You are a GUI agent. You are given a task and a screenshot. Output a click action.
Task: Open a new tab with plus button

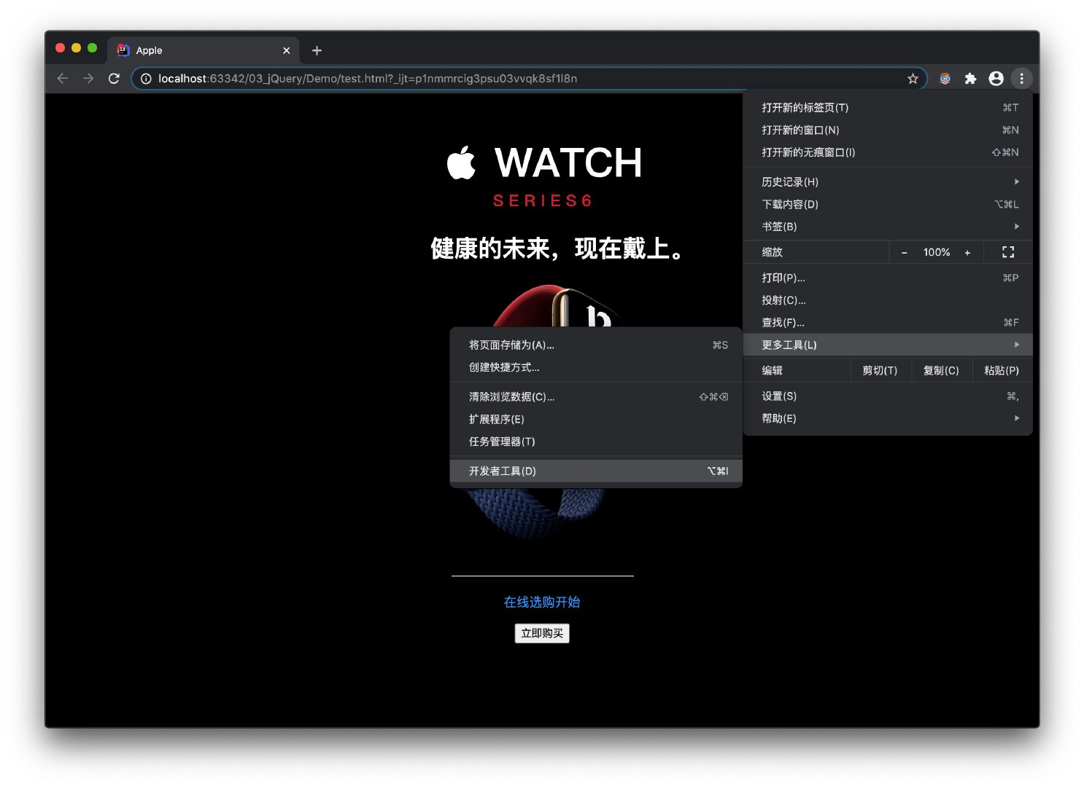point(317,50)
